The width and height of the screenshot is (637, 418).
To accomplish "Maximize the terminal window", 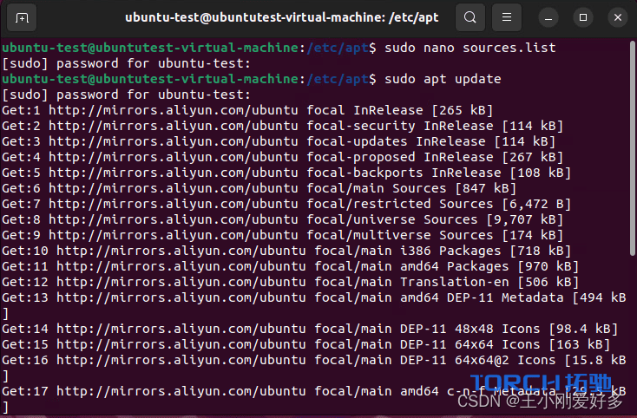I will point(583,18).
